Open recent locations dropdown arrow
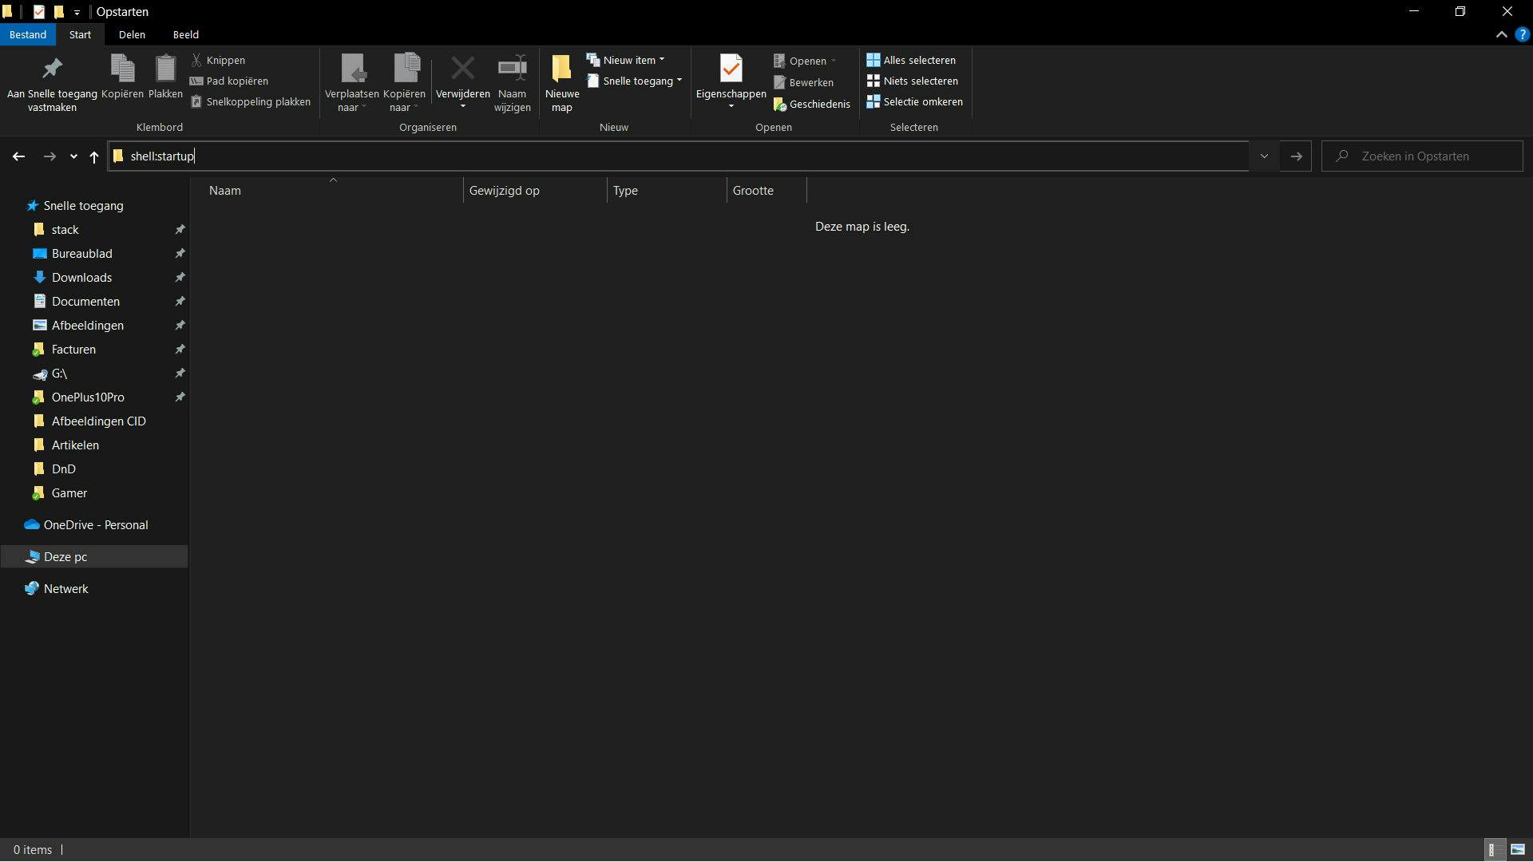Viewport: 1533px width, 862px height. [x=73, y=156]
